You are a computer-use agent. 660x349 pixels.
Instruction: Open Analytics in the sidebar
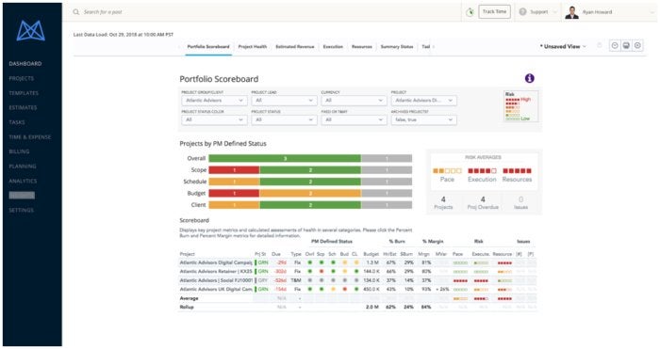click(23, 181)
